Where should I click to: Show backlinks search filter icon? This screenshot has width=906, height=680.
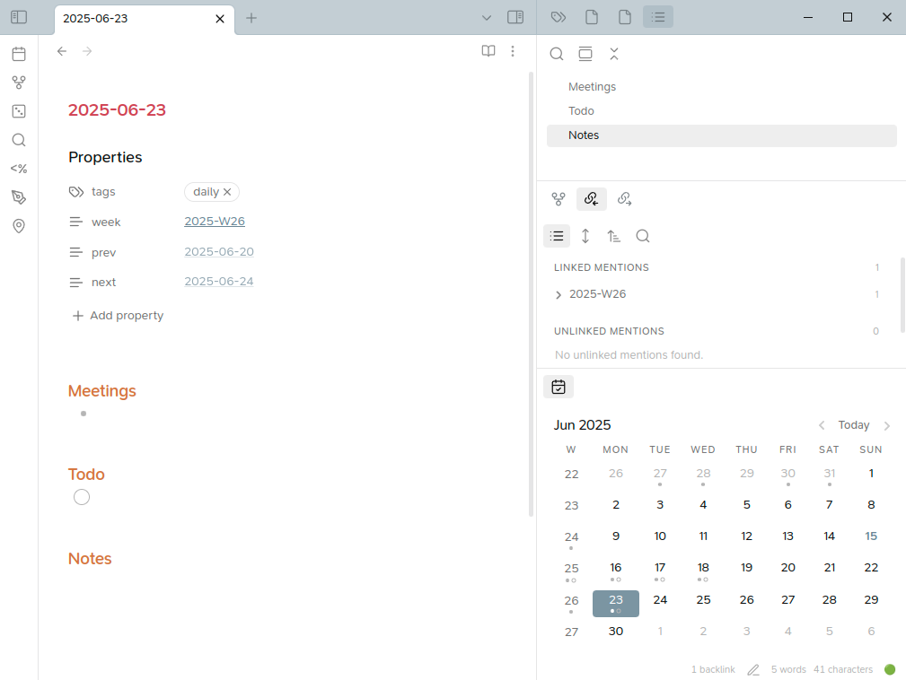click(643, 236)
